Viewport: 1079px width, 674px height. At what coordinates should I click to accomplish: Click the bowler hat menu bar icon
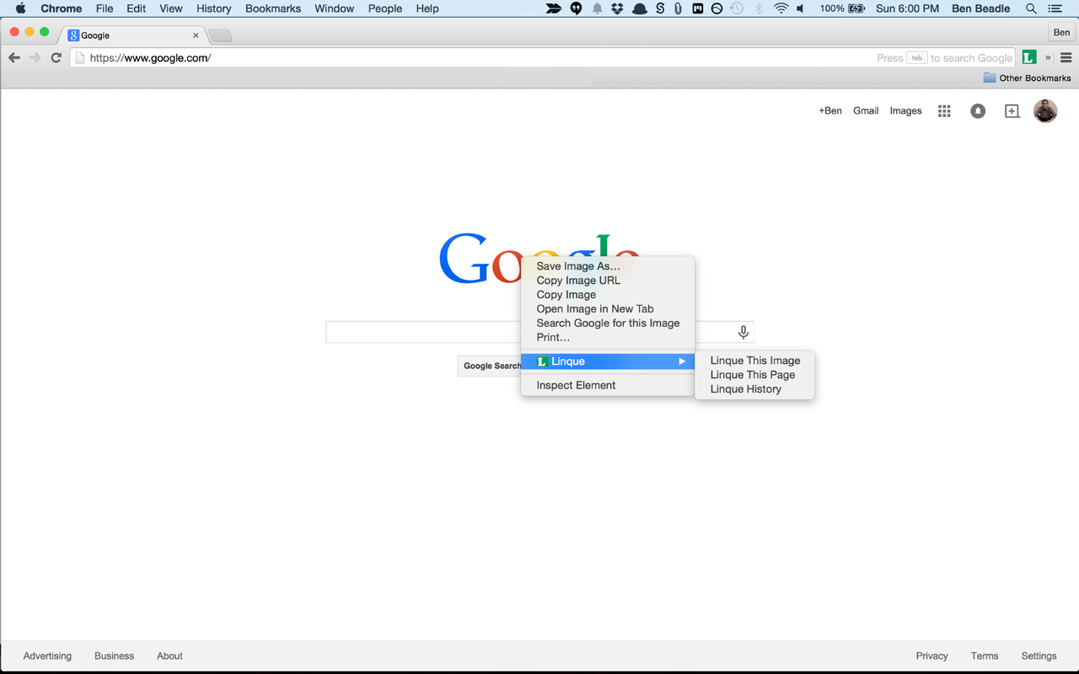[x=640, y=8]
